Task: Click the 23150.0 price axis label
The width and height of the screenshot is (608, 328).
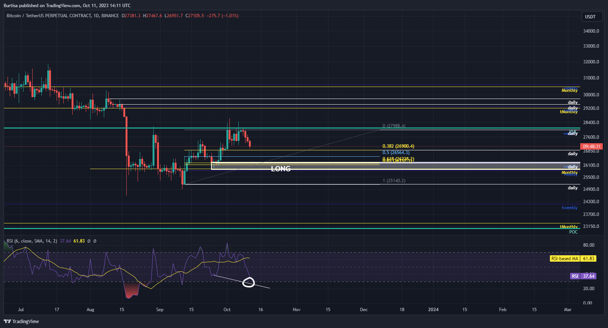Action: (x=591, y=226)
